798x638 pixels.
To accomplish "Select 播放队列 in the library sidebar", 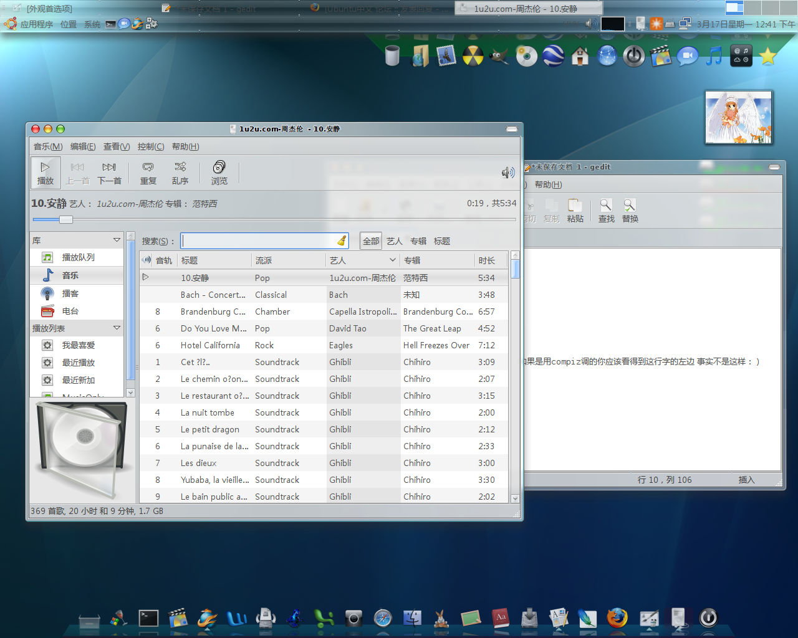I will point(77,257).
